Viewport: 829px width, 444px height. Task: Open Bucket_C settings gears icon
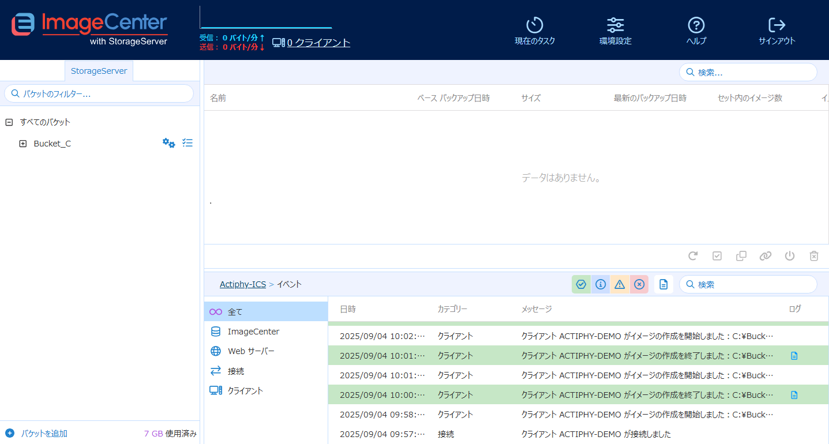pyautogui.click(x=168, y=143)
